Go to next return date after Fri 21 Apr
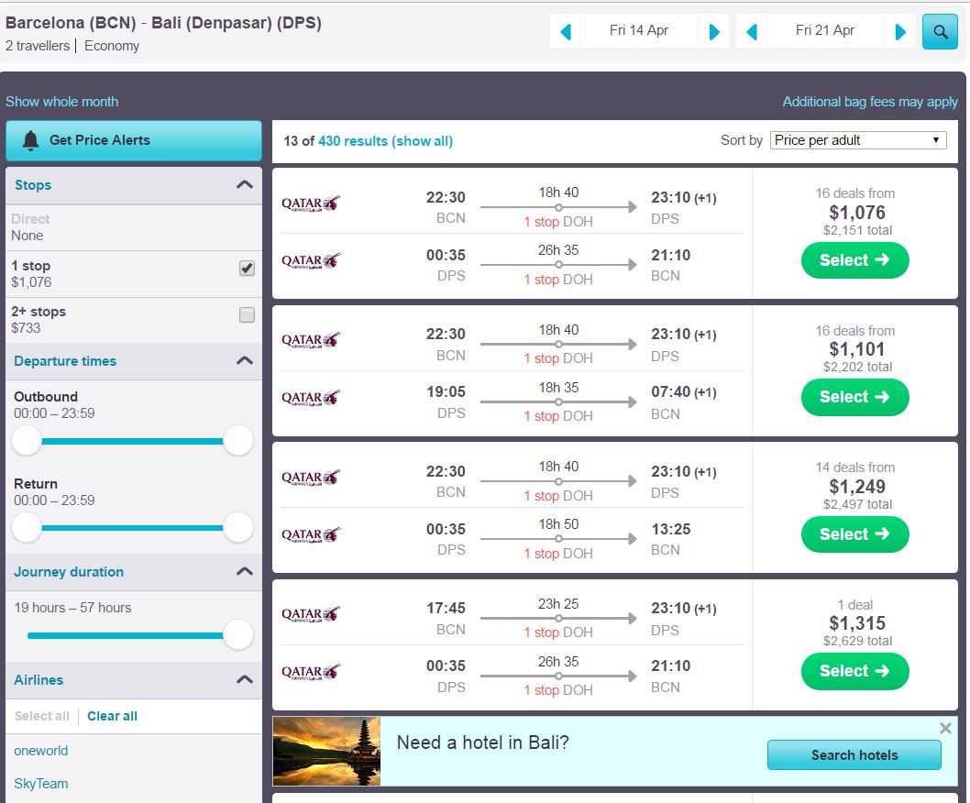 (900, 31)
